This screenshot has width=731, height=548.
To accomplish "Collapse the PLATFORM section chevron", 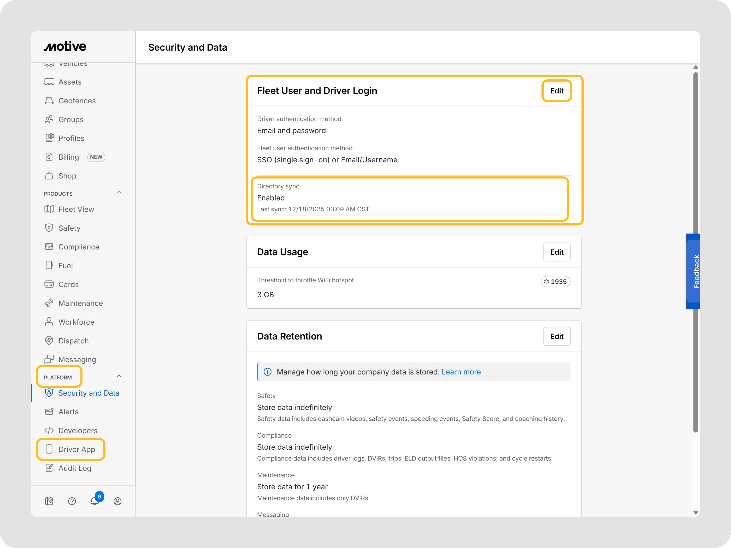I will point(119,376).
